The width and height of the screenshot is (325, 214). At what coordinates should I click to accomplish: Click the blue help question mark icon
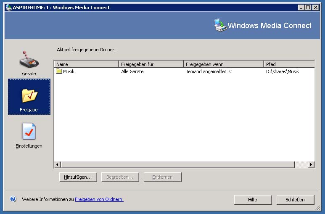[13, 199]
